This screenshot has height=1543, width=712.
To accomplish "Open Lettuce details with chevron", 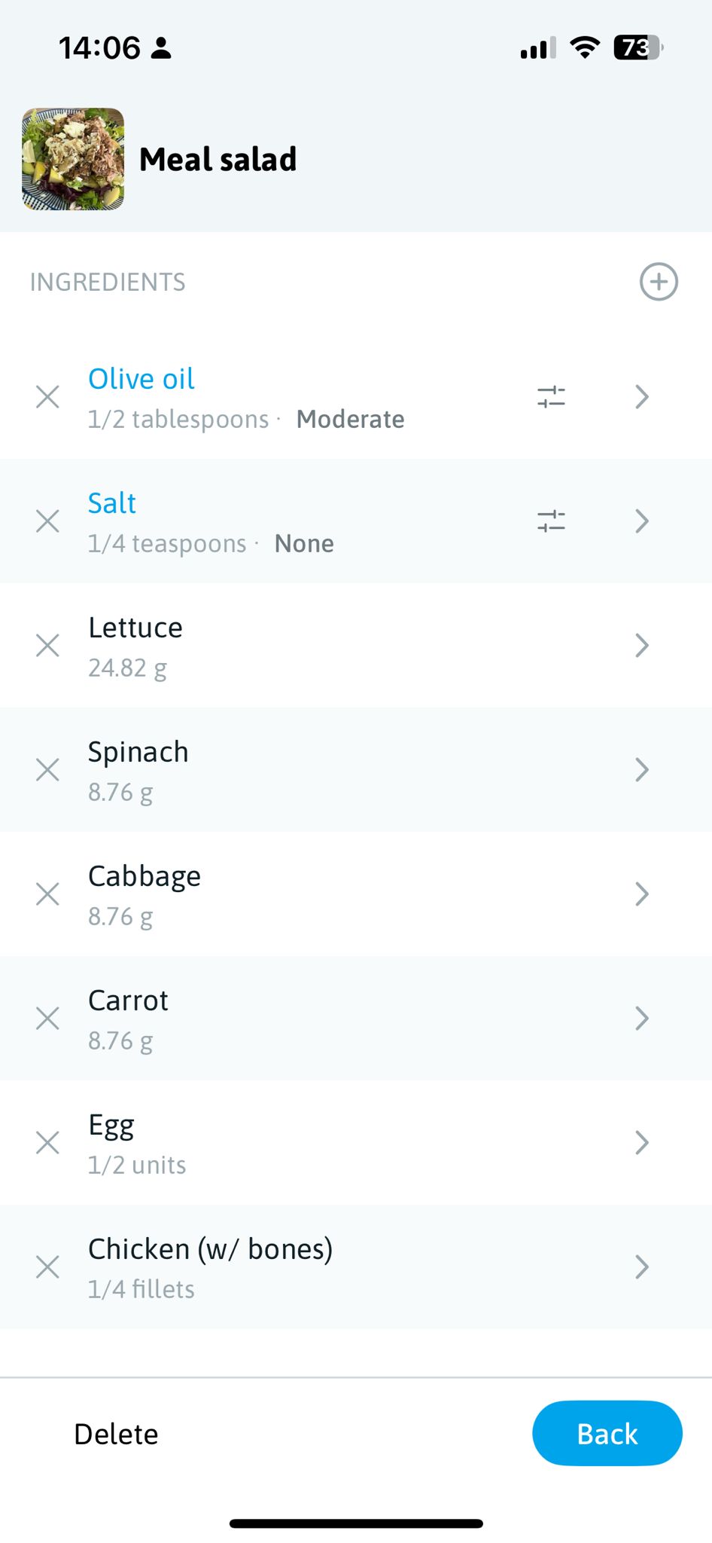I will (x=641, y=646).
